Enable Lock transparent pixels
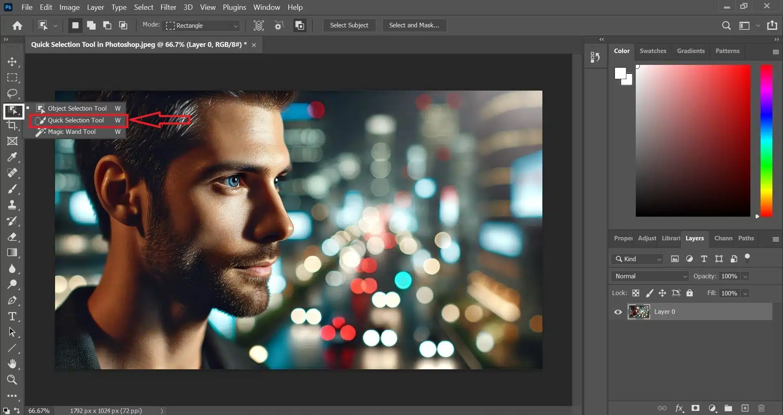Viewport: 783px width, 415px height. pyautogui.click(x=636, y=293)
